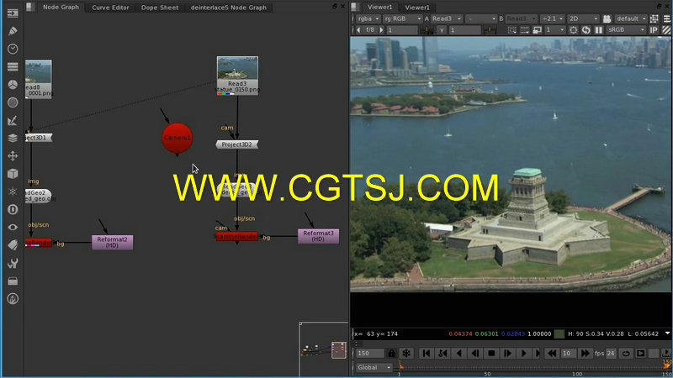
Task: Toggle the gamma Y button
Action: point(442,30)
